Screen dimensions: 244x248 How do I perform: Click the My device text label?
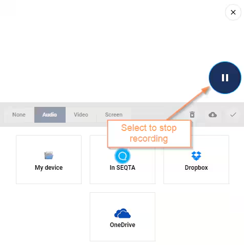click(x=49, y=168)
